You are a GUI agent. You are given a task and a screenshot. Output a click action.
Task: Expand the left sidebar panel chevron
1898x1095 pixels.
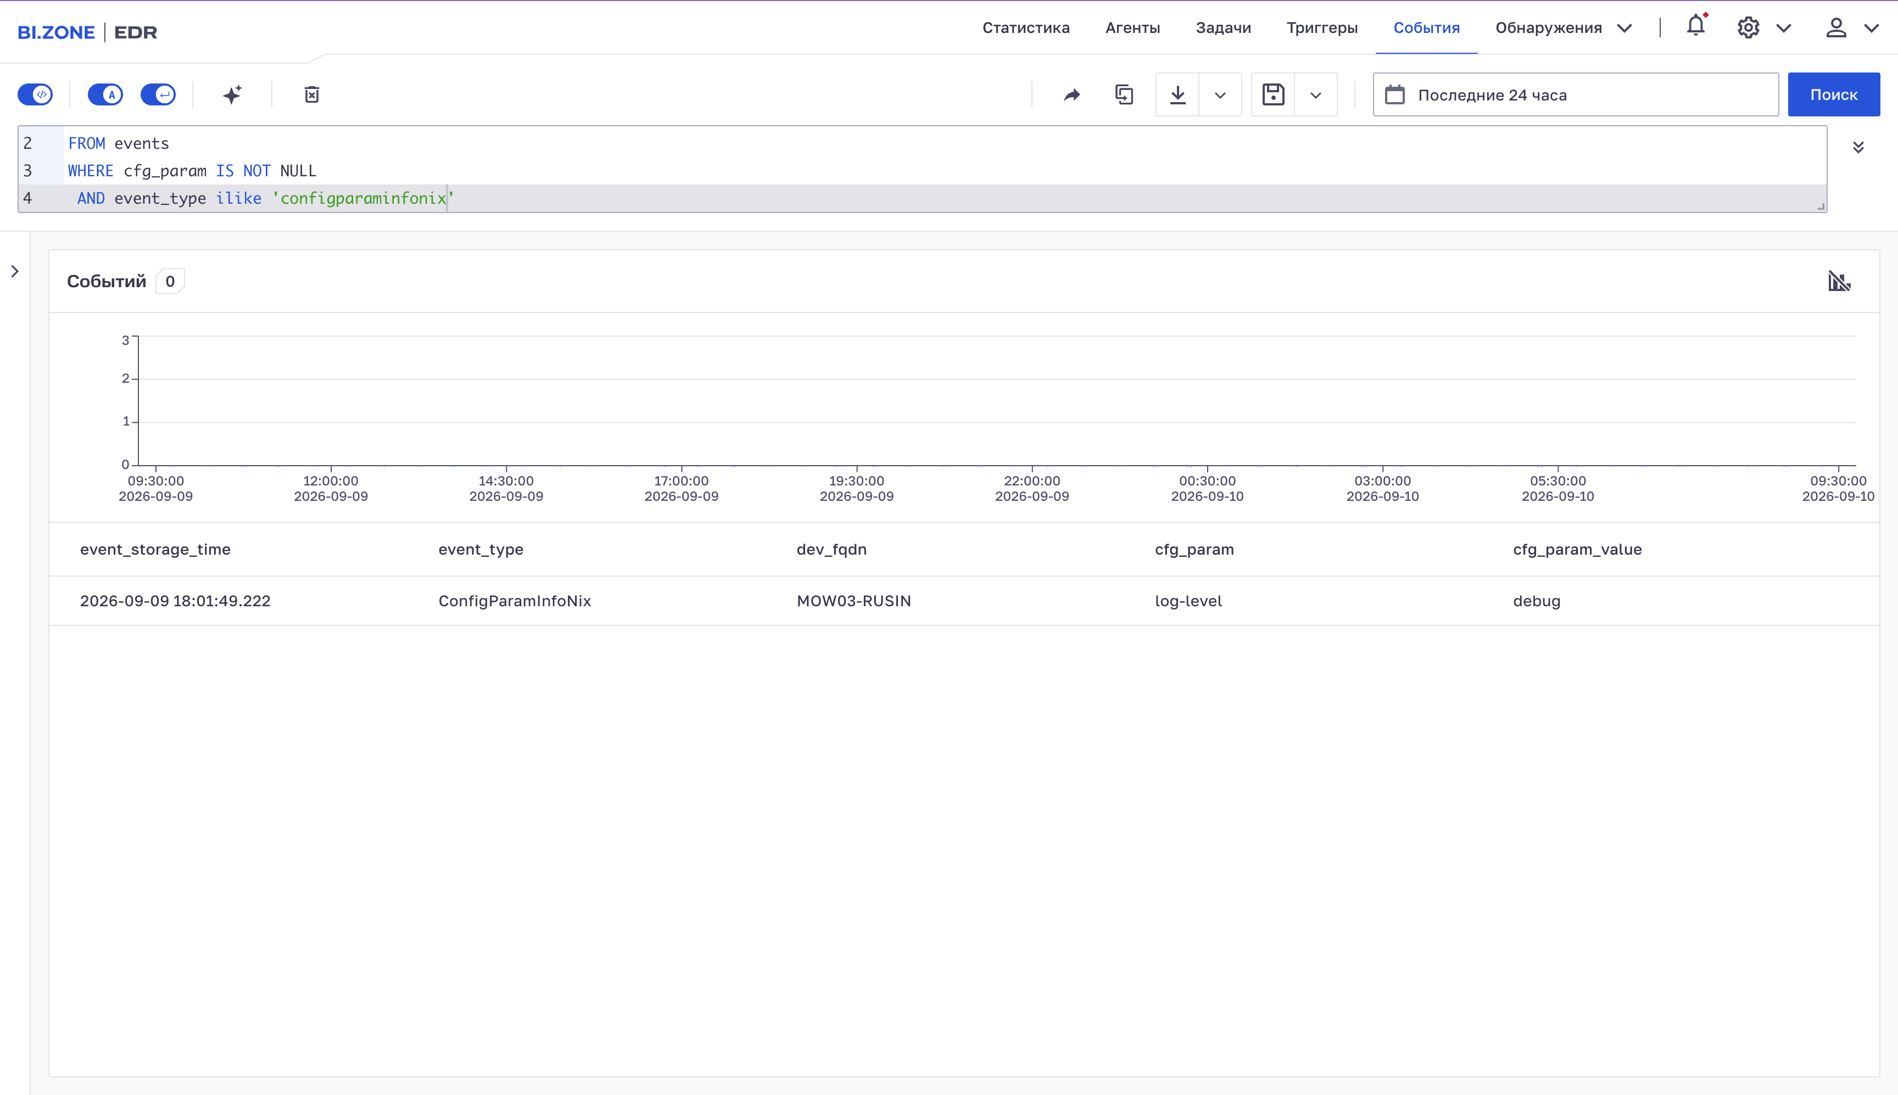tap(15, 271)
